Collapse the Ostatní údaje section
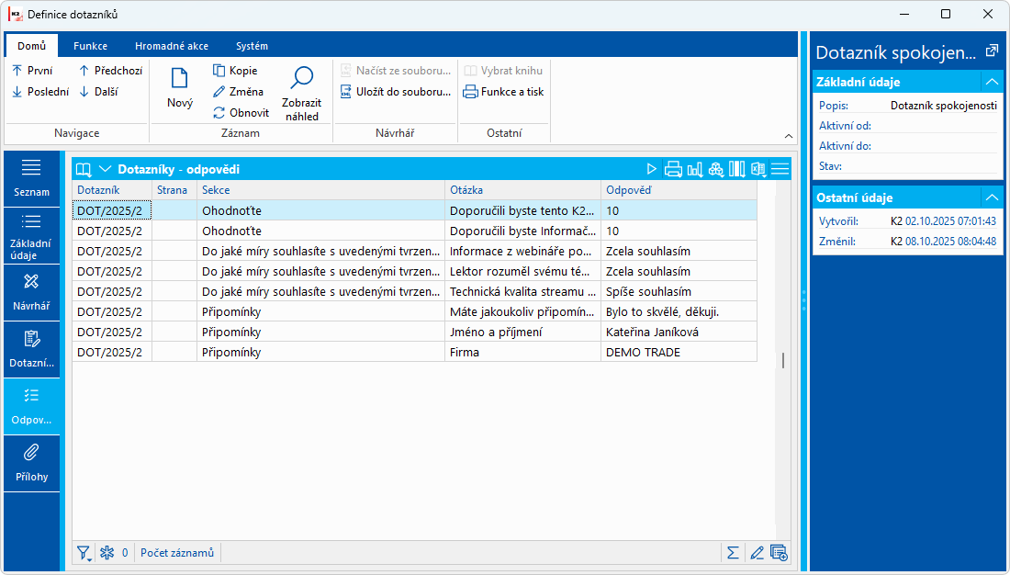1010x575 pixels. click(992, 197)
